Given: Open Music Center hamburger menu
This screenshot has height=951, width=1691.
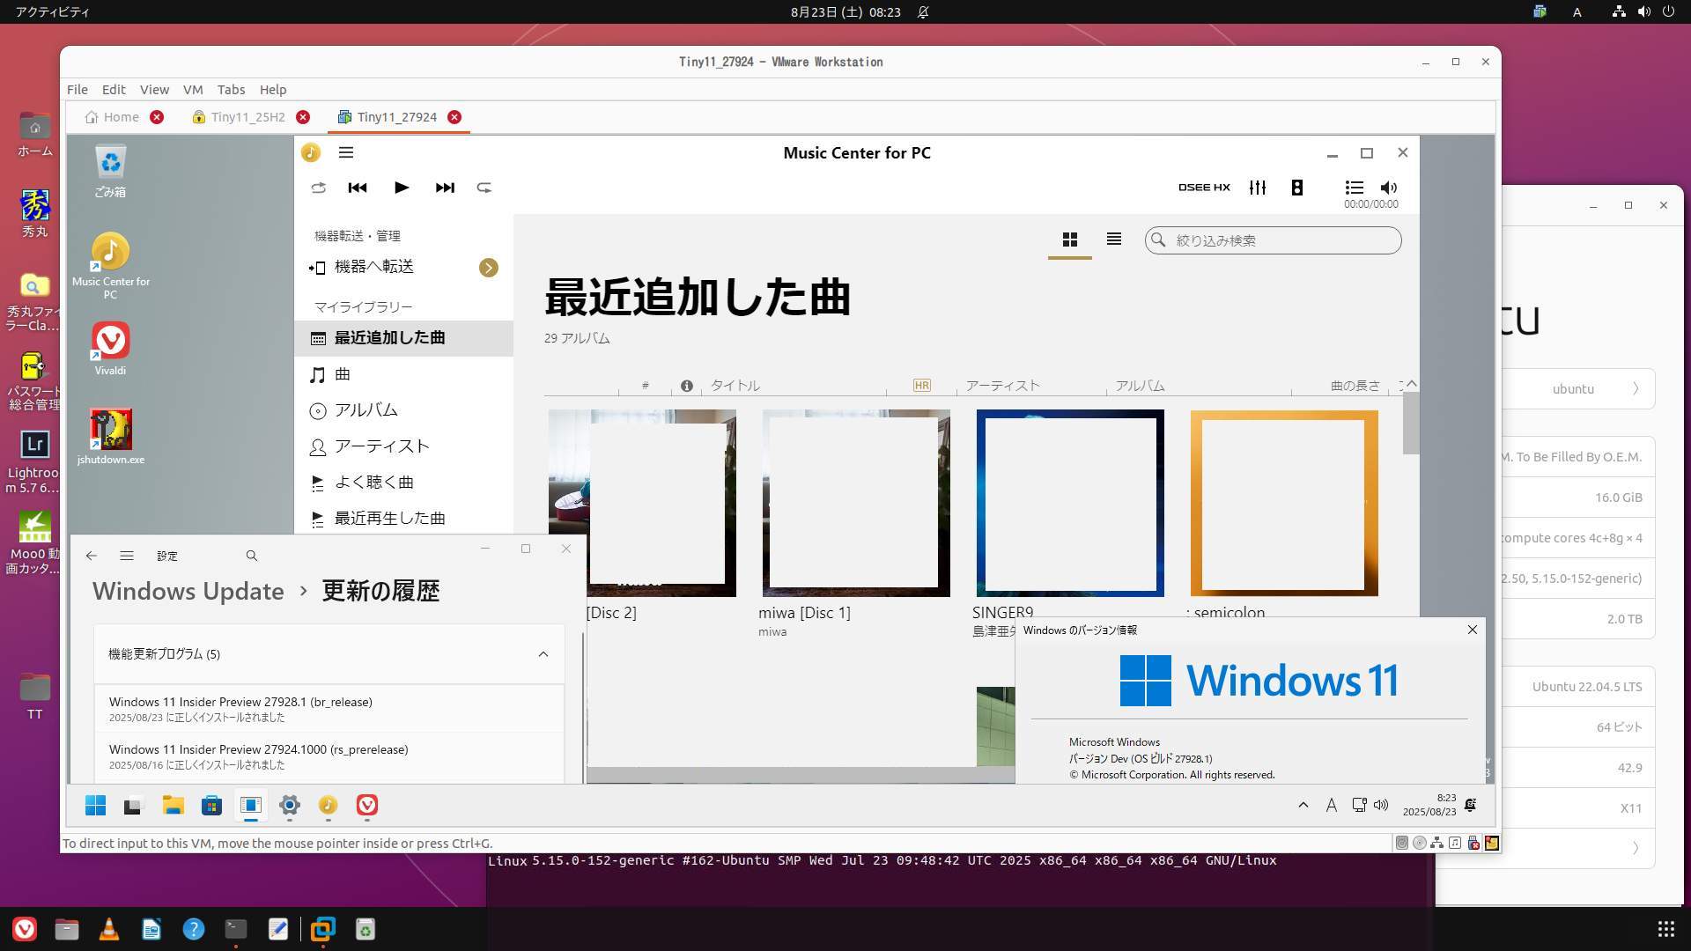Looking at the screenshot, I should pos(346,152).
